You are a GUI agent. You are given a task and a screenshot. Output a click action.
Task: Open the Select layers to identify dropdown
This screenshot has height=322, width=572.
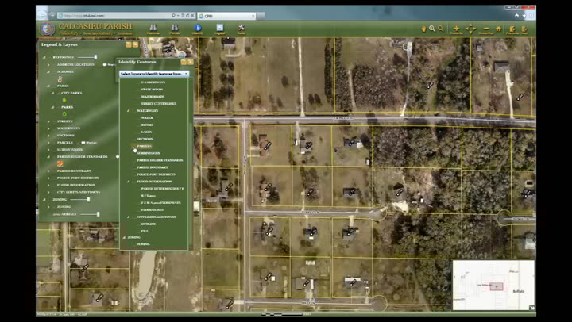pos(154,74)
